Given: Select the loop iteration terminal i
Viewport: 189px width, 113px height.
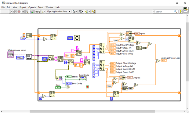Looking at the screenshot, I should pyautogui.click(x=41, y=99).
